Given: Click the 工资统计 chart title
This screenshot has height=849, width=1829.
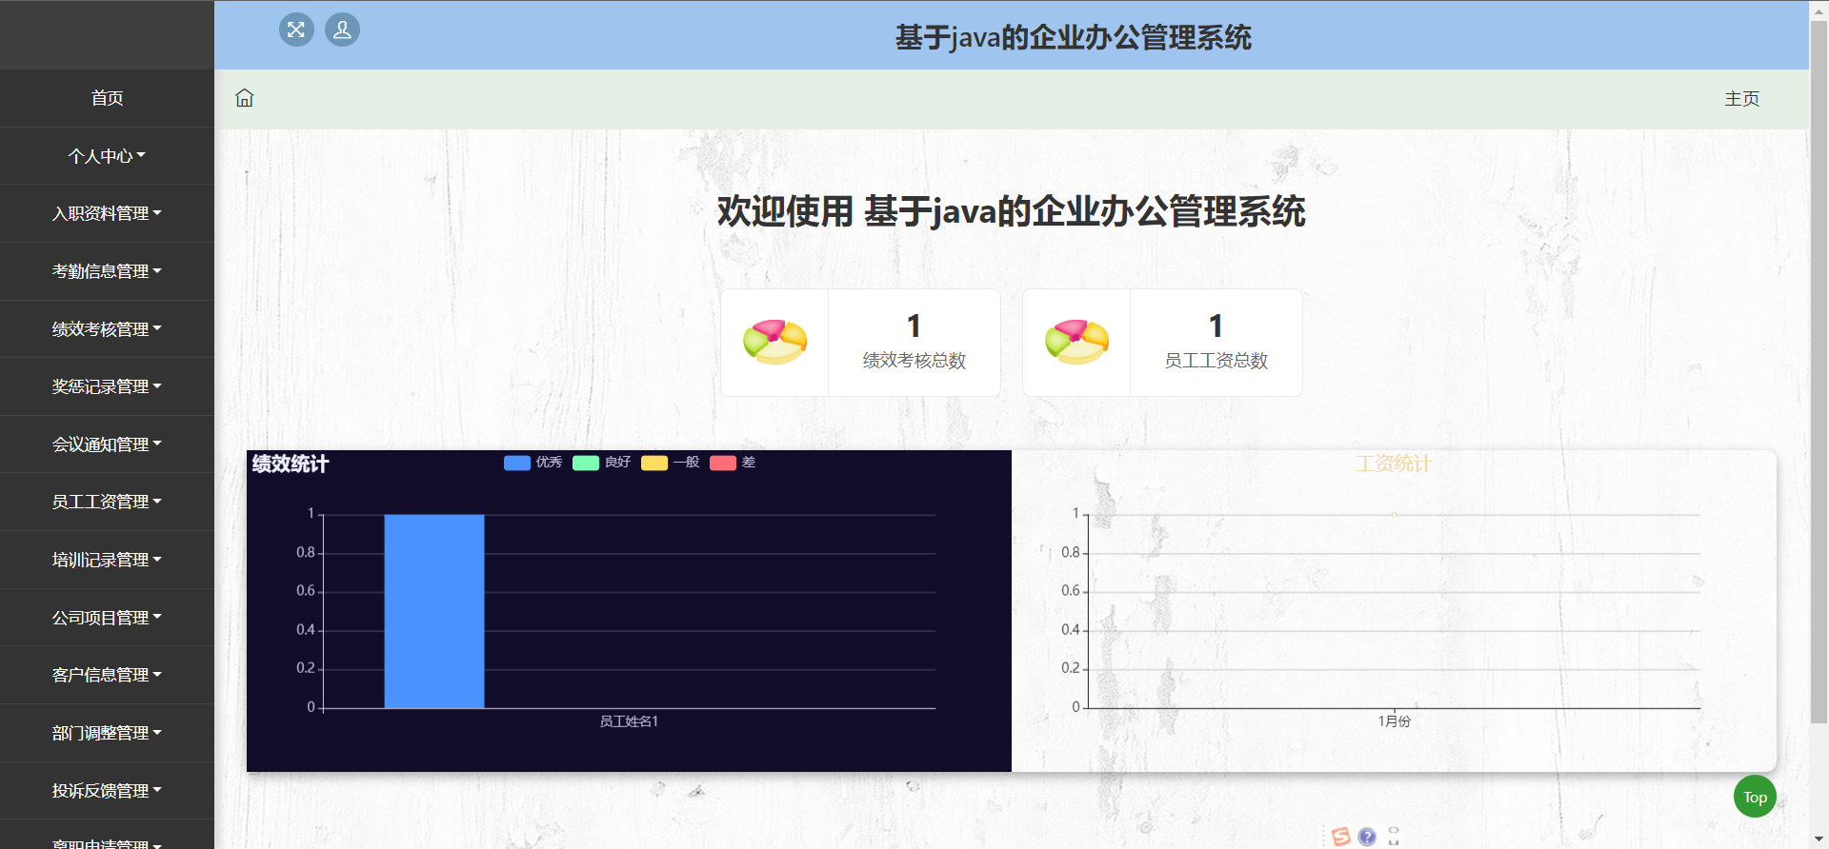Looking at the screenshot, I should tap(1394, 464).
